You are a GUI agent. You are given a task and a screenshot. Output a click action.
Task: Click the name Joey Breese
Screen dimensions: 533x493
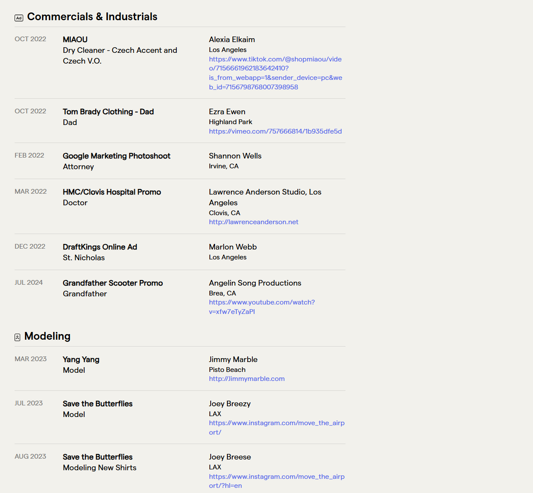[x=230, y=457]
